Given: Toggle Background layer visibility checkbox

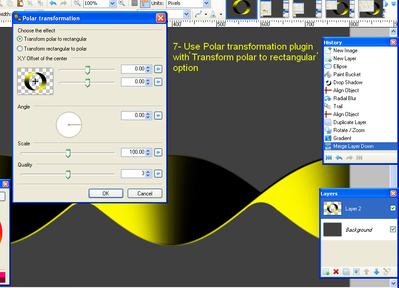Looking at the screenshot, I should tap(393, 229).
